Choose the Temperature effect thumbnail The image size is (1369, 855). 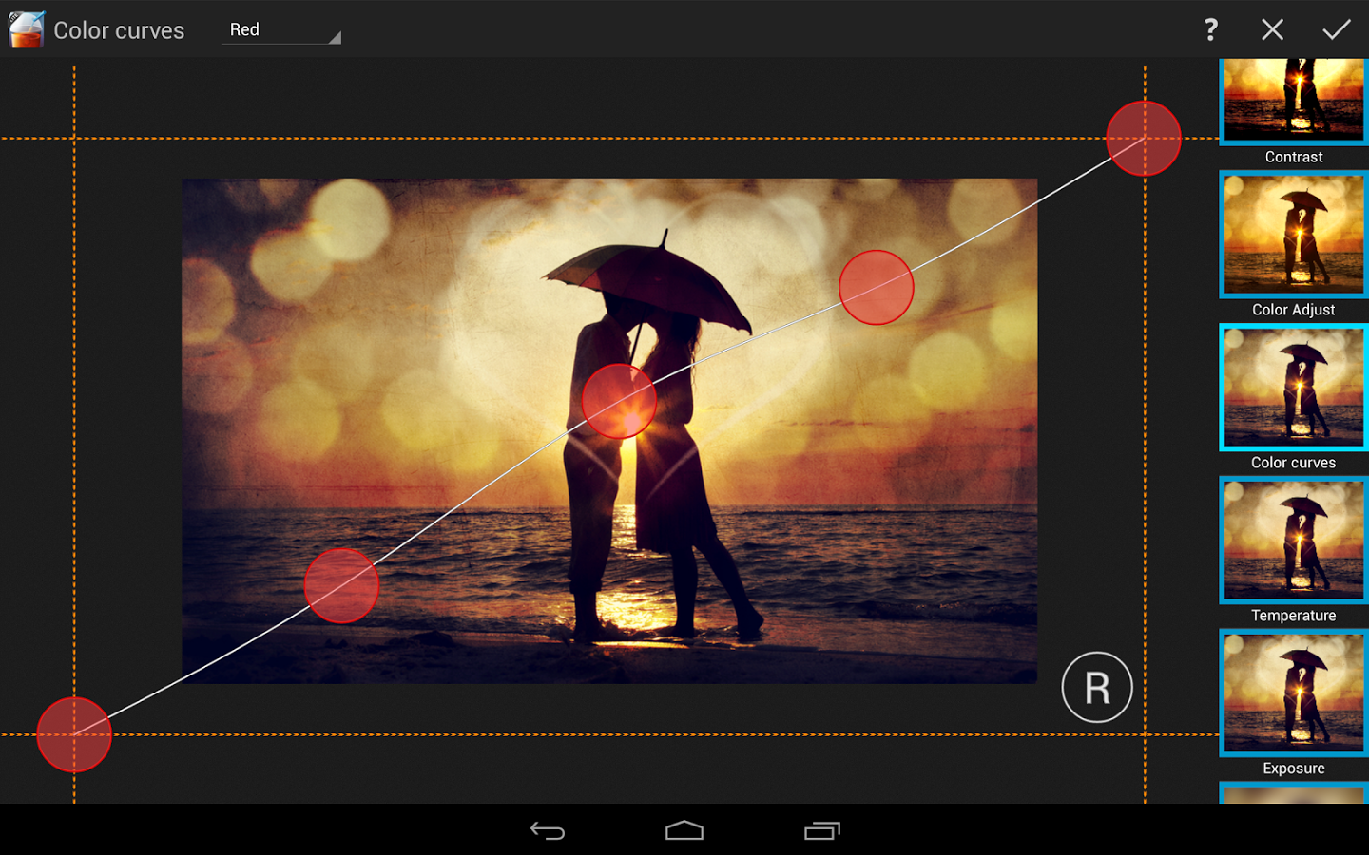[1294, 541]
